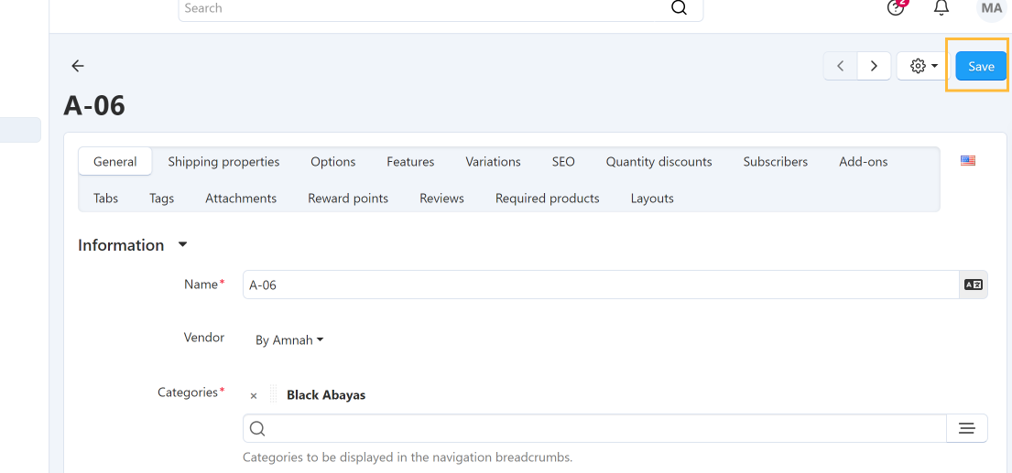Click the categories search input
This screenshot has height=473, width=1012.
[594, 428]
